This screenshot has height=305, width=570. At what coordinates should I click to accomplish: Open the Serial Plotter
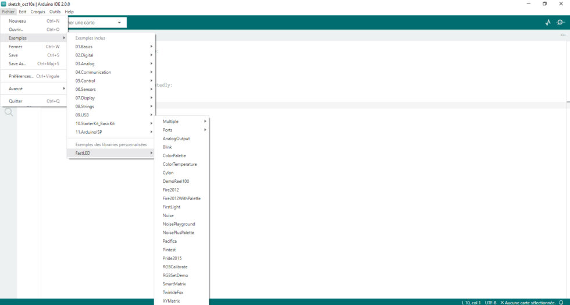tap(547, 23)
